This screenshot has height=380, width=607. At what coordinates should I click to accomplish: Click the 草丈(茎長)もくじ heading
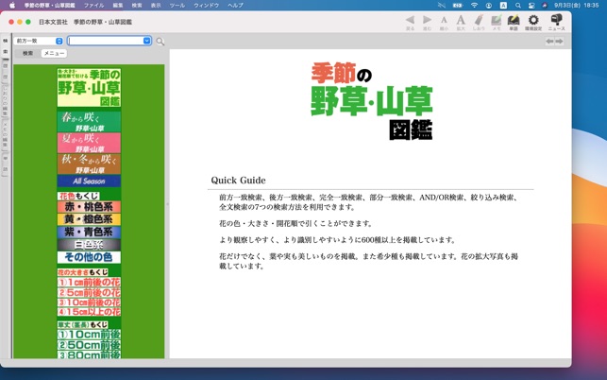point(83,324)
